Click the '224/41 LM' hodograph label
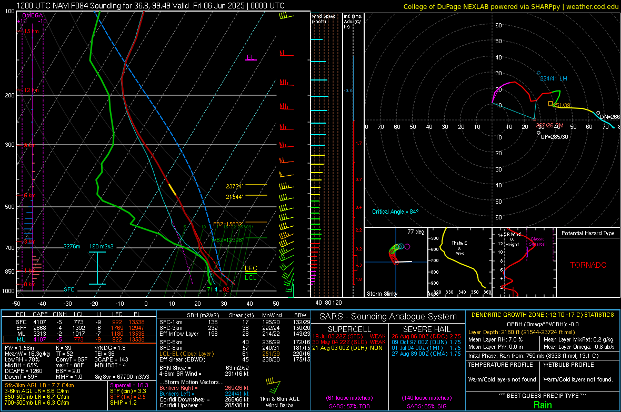This screenshot has height=412, width=621. 553,78
